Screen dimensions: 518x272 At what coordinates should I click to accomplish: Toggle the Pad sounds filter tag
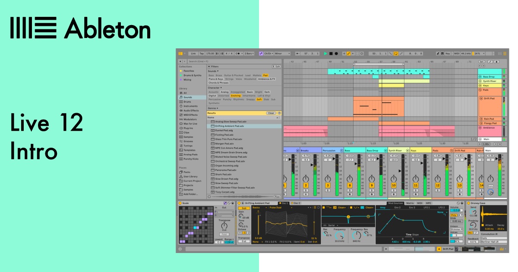pyautogui.click(x=266, y=76)
